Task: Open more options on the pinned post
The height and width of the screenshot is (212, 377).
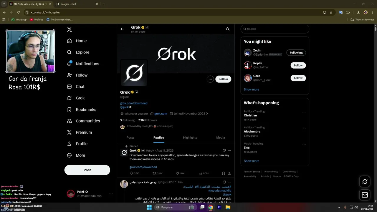Action: coord(229,150)
